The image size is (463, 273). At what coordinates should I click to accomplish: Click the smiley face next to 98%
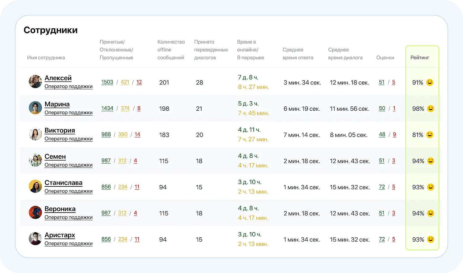point(430,108)
